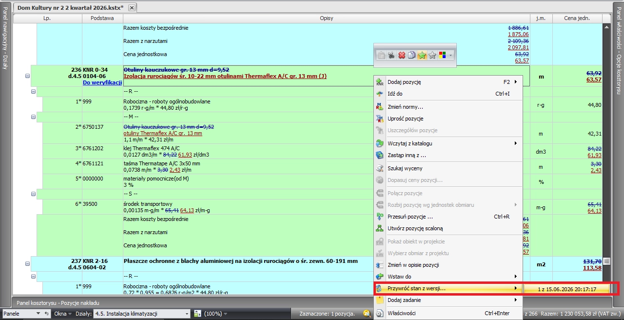Image resolution: width=624 pixels, height=320 pixels.
Task: Click 'klej Thermaflex 474 A/C' description cell
Action: click(151, 148)
